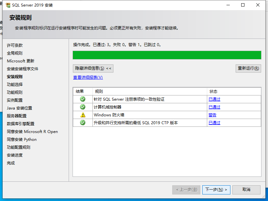
Task: Select 功能选择 step in sidebar
Action: 15,84
